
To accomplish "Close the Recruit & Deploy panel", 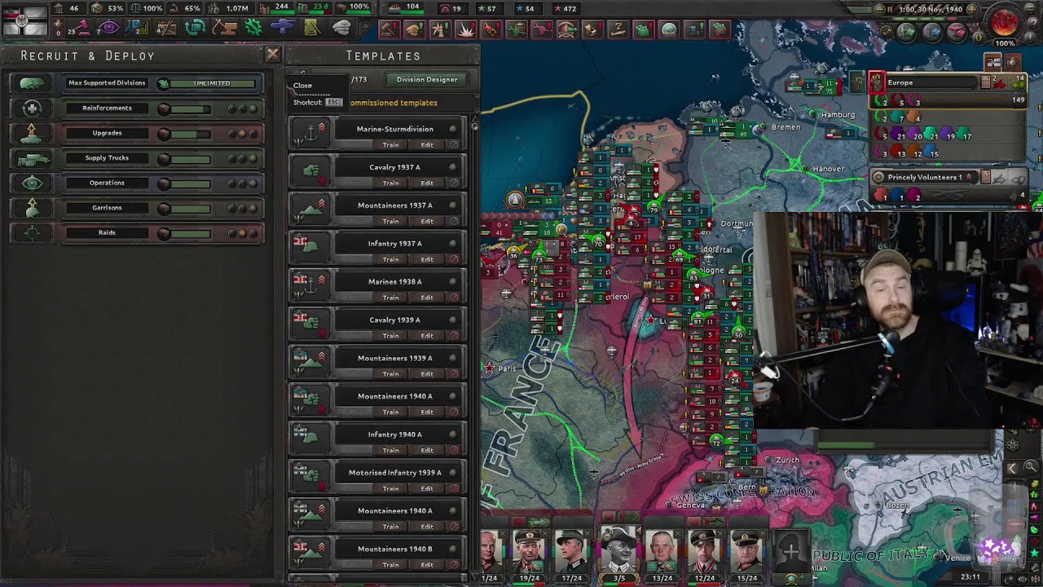I will click(272, 55).
